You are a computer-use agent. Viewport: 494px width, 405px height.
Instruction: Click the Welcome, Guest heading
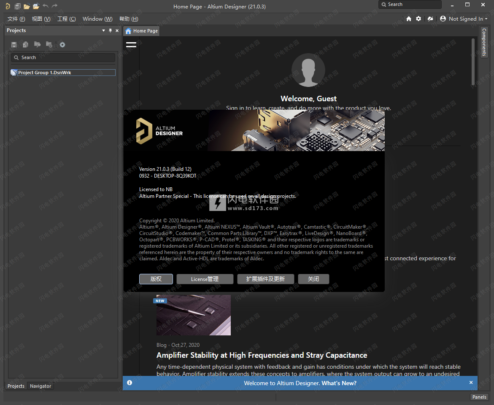(x=308, y=99)
